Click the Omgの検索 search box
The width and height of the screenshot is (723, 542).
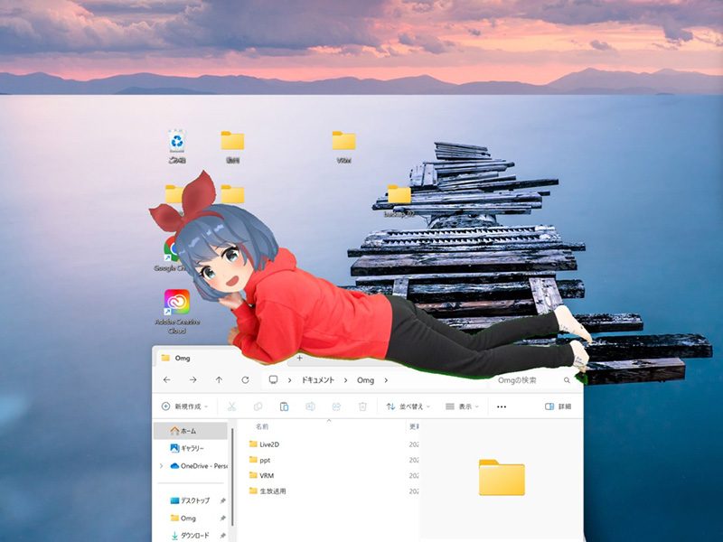click(529, 380)
